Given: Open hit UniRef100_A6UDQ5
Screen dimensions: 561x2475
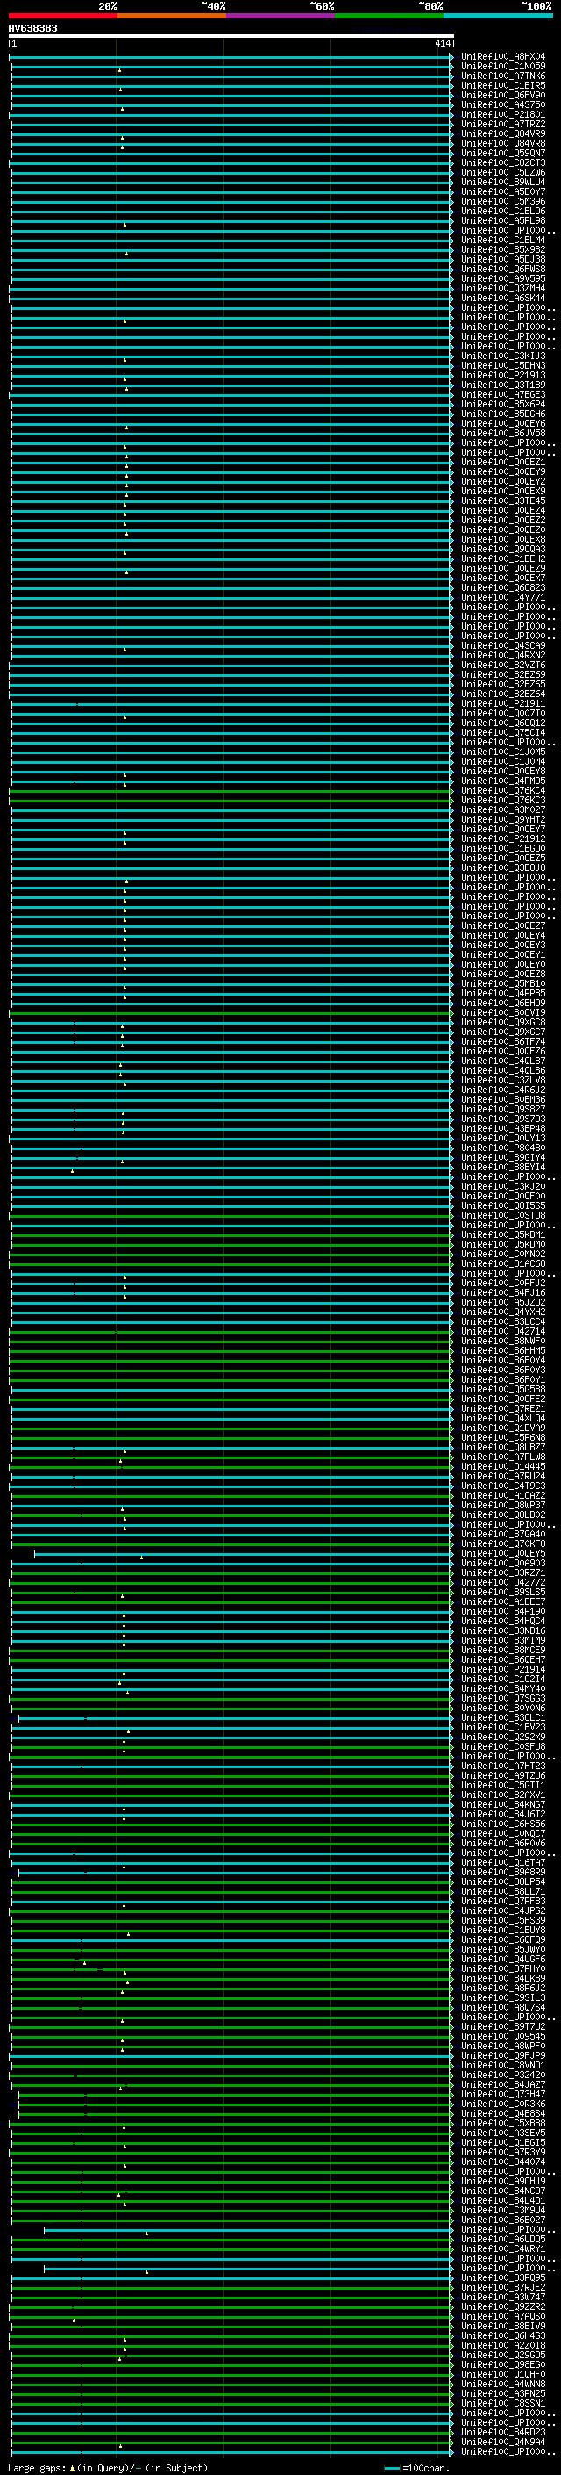Looking at the screenshot, I should (x=502, y=2239).
